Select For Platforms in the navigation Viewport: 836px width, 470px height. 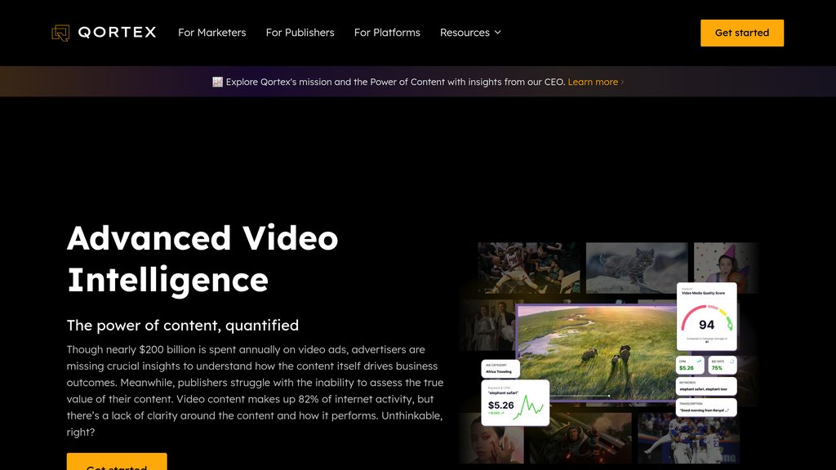[x=387, y=33]
